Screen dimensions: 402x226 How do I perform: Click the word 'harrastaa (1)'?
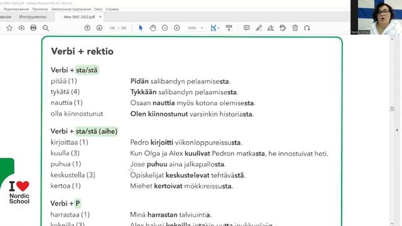coord(70,215)
